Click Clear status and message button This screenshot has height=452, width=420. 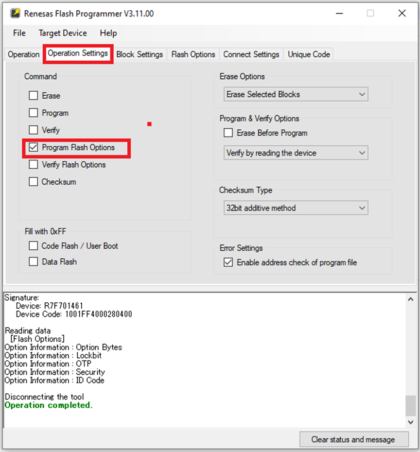tap(354, 439)
